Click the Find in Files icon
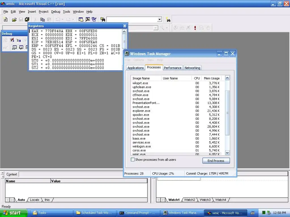 [103, 19]
